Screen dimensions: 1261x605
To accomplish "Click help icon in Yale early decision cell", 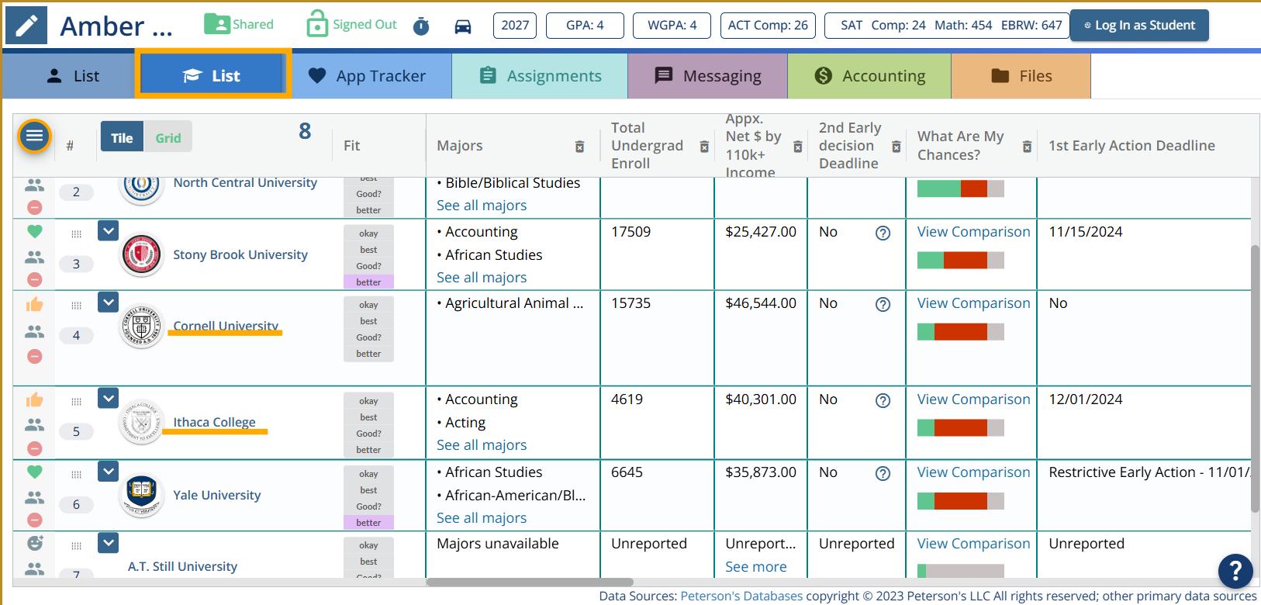I will pyautogui.click(x=883, y=473).
